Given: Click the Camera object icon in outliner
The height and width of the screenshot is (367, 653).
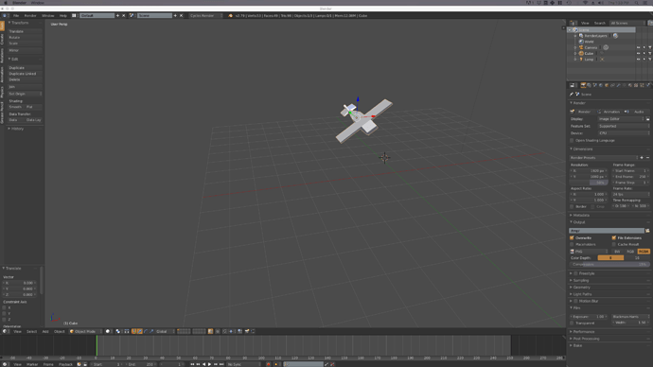Looking at the screenshot, I should tap(581, 47).
